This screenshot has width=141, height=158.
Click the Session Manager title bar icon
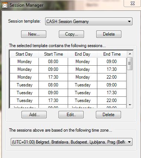(5, 5)
